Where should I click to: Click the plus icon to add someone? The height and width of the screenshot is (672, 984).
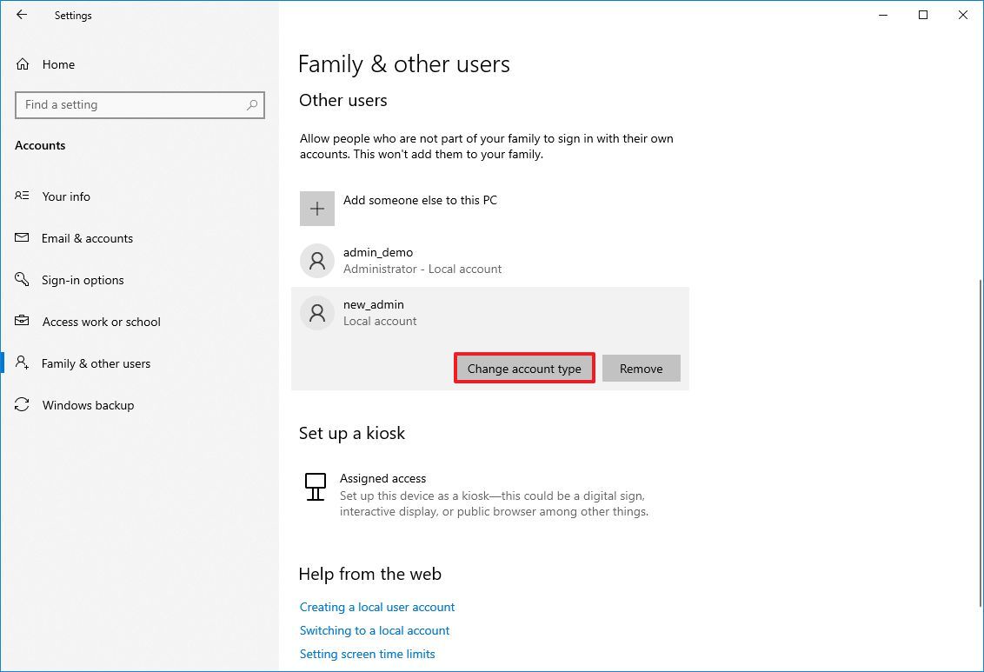316,209
